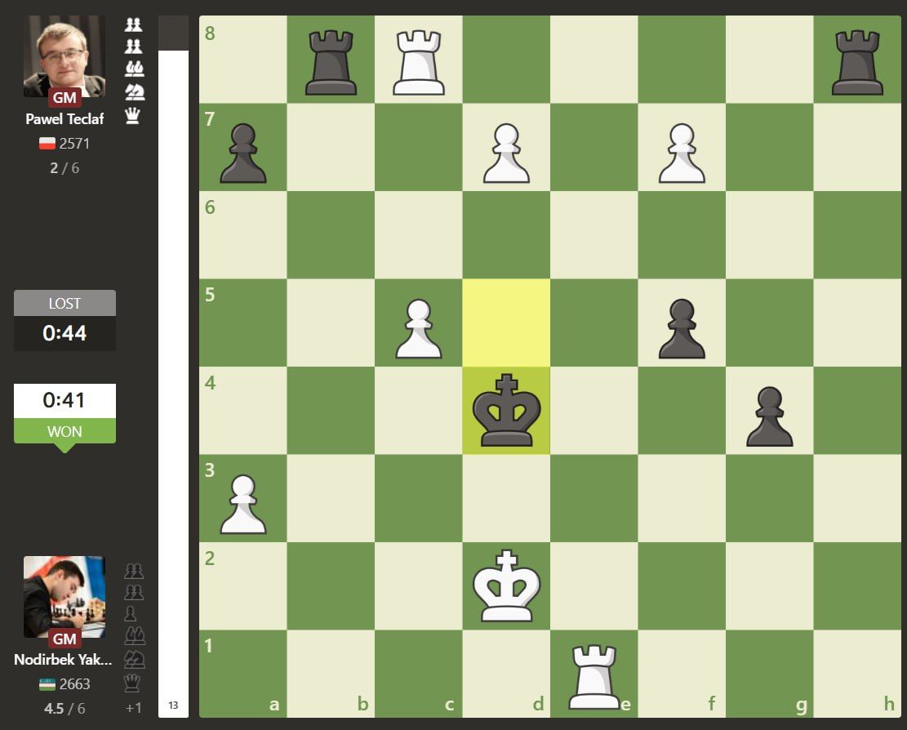The image size is (907, 730).
Task: Click the 0:41 clock
Action: (x=64, y=400)
